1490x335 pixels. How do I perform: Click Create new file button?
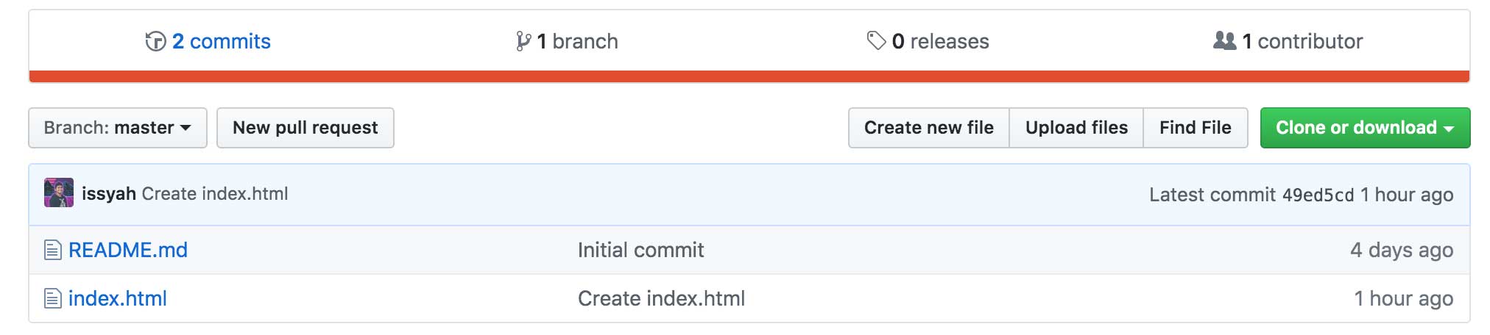[x=929, y=128]
